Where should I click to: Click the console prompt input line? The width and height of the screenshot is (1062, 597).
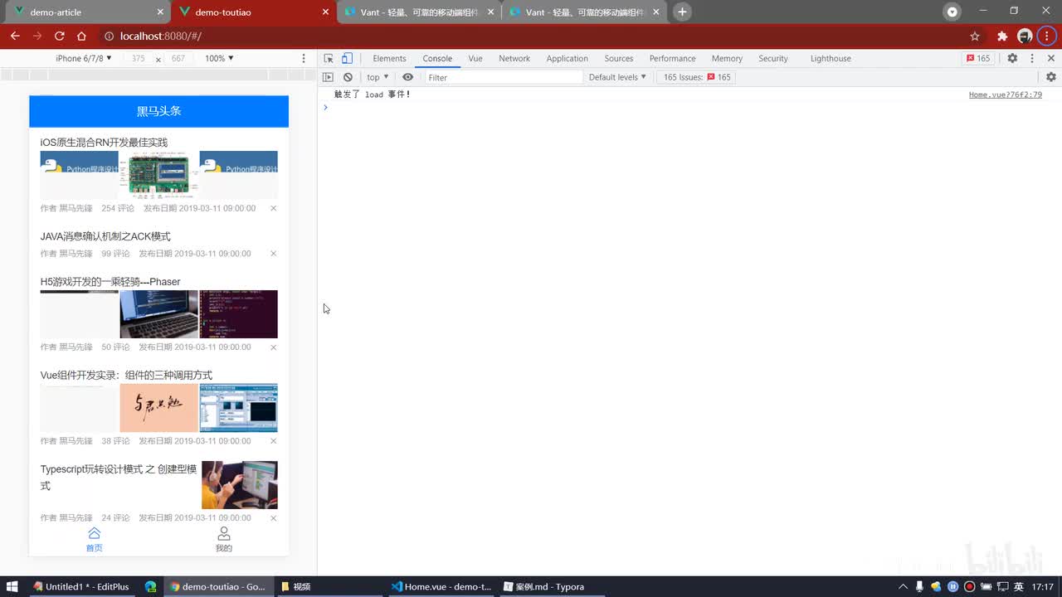pyautogui.click(x=689, y=107)
